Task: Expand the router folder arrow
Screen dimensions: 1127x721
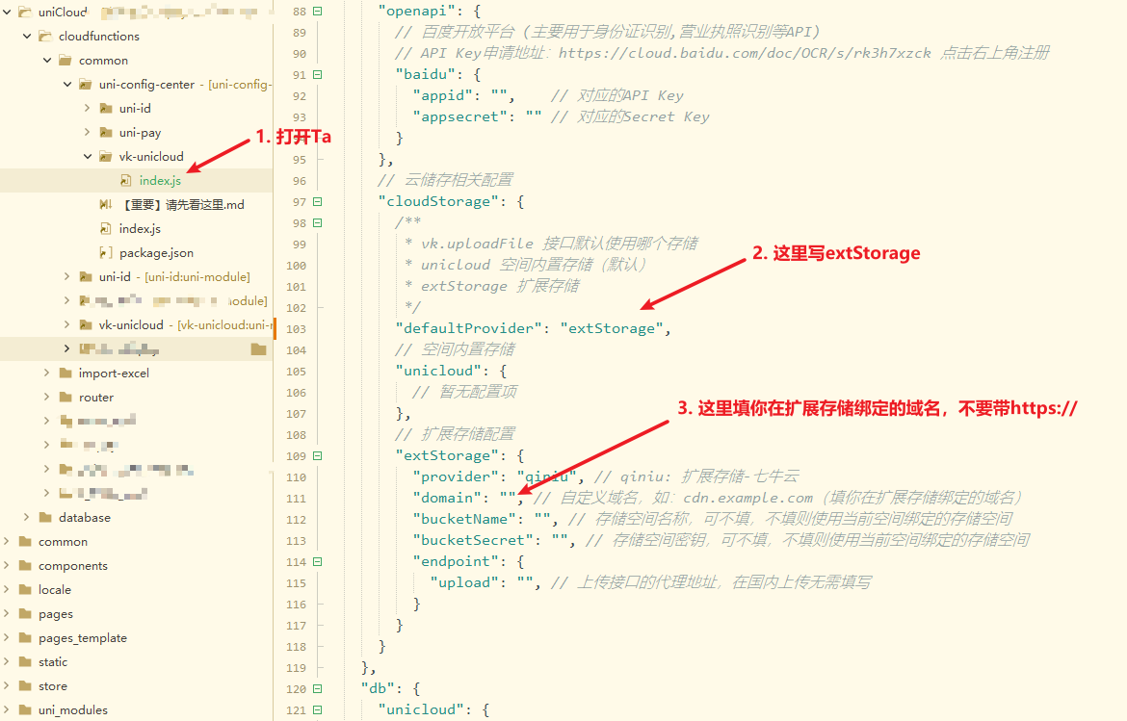Action: point(46,398)
